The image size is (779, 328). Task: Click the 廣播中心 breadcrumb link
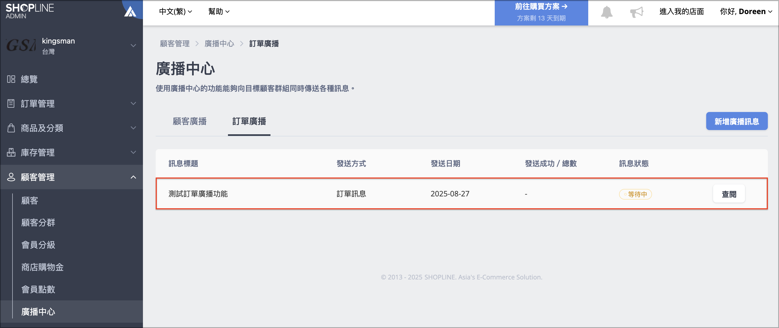point(219,44)
